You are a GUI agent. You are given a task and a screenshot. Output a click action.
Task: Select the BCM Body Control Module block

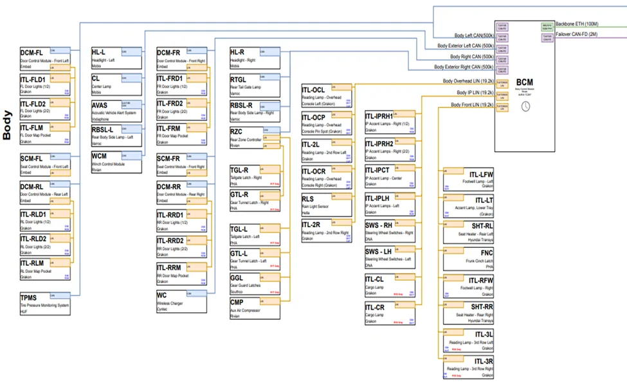click(x=525, y=86)
